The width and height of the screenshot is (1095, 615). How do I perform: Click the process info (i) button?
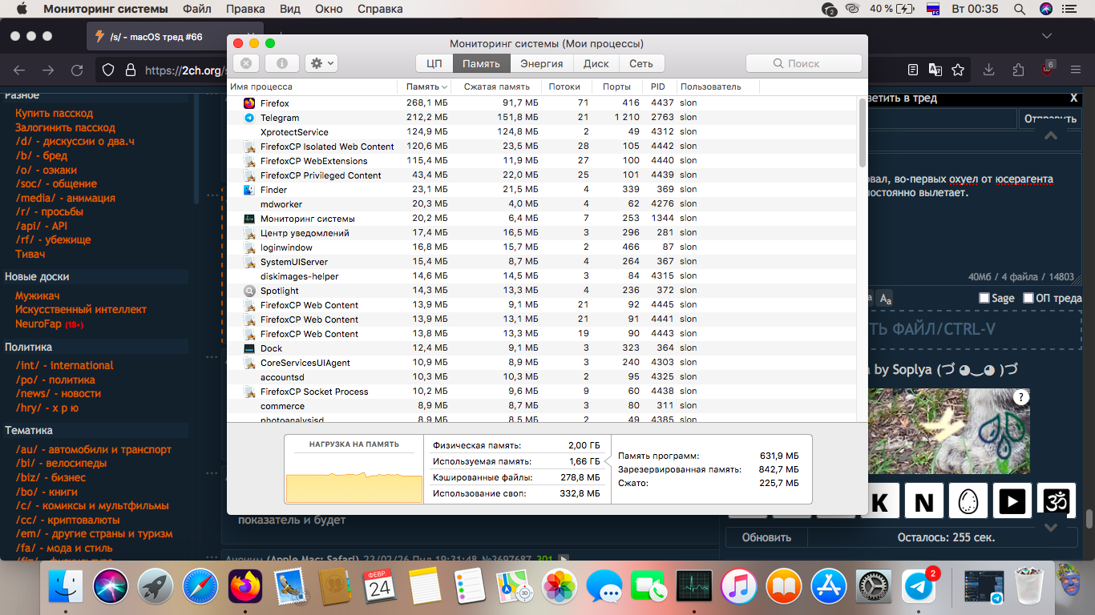(x=281, y=63)
